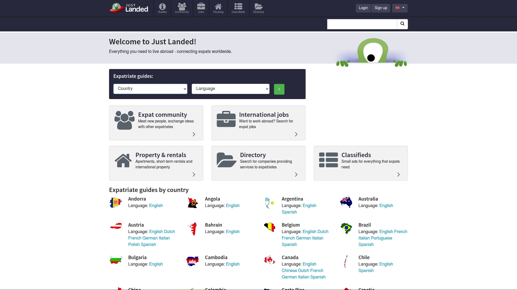
Task: Click the Chile flag map icon
Action: pos(346,261)
